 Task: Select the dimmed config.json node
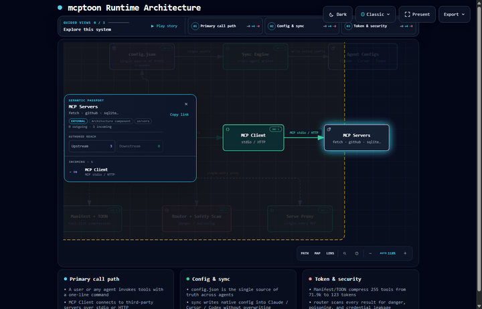142,56
